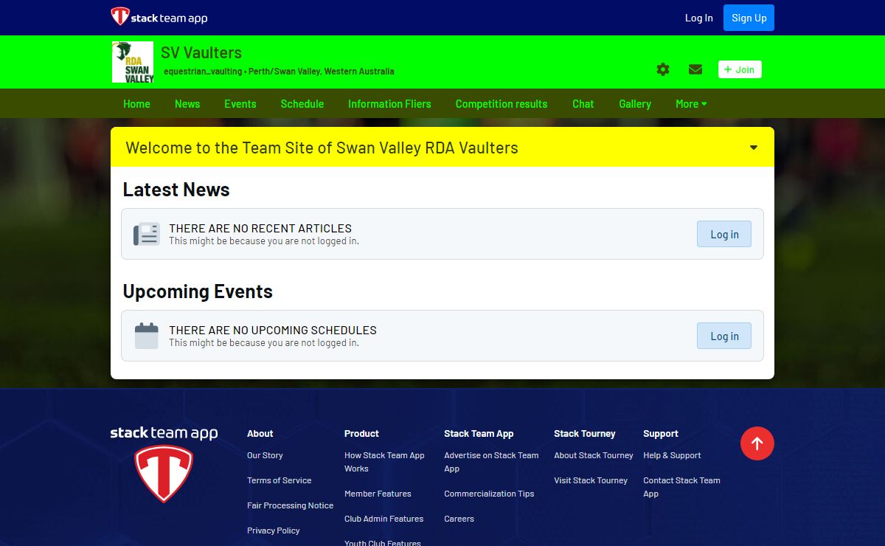Open How Stack Team App Works link
This screenshot has height=546, width=885.
click(x=384, y=462)
